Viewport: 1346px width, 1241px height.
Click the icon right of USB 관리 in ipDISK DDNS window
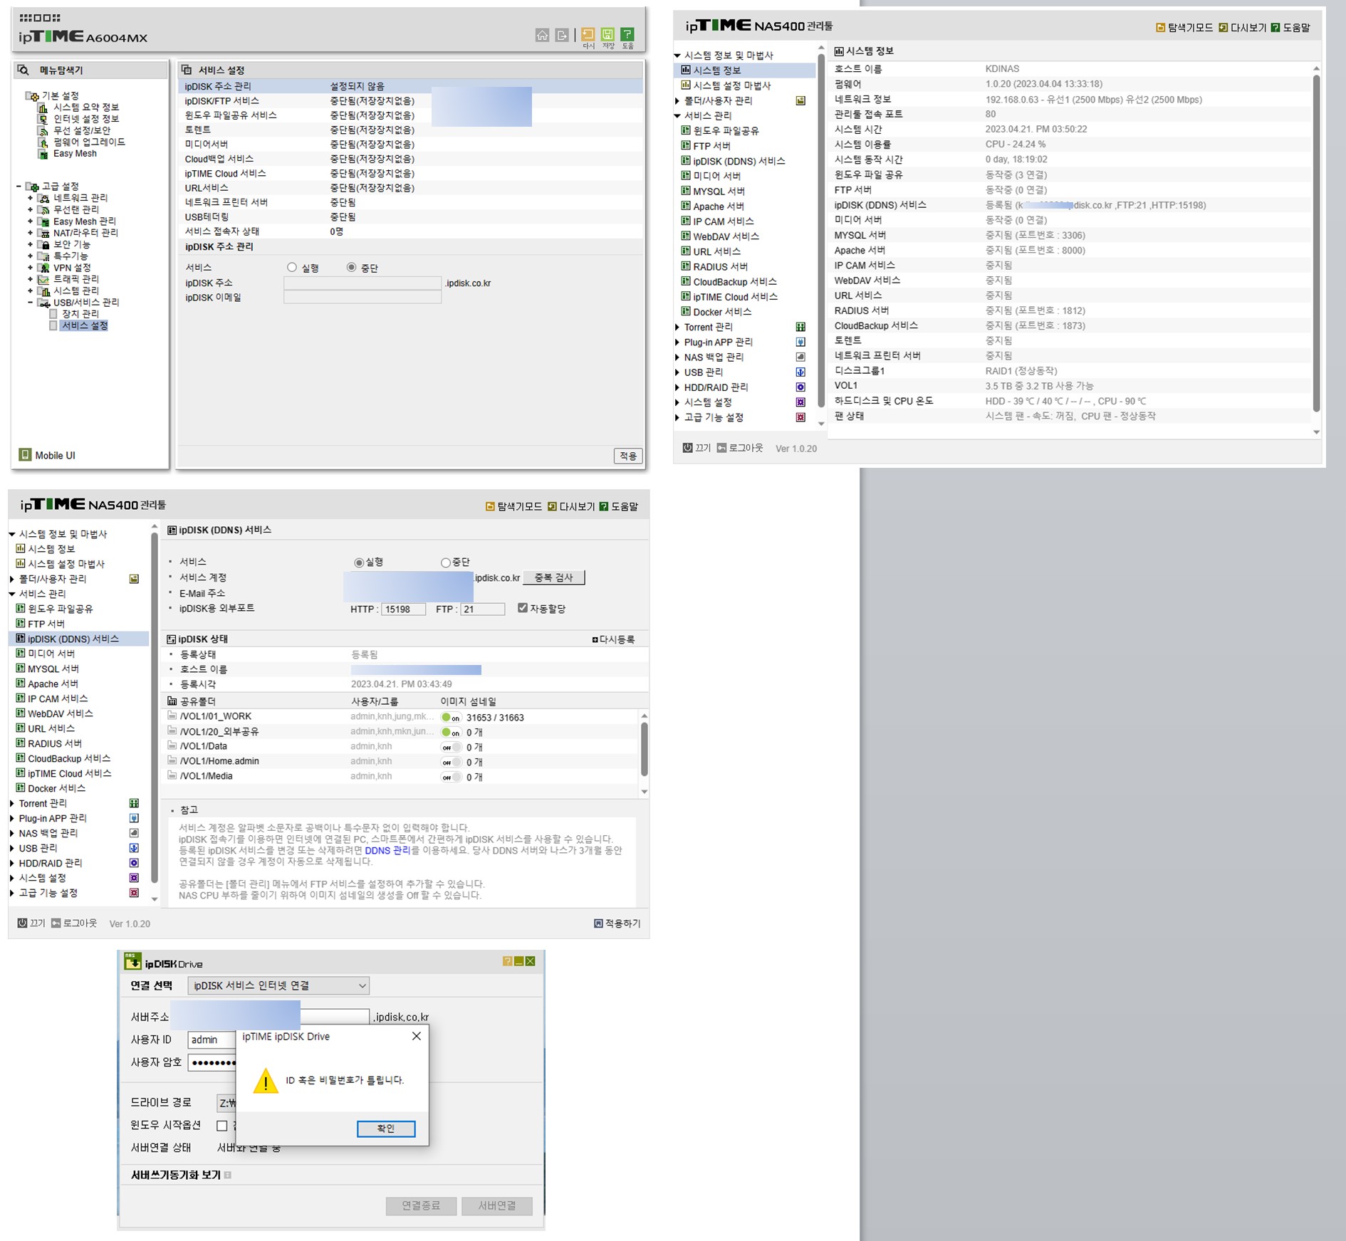click(x=134, y=849)
